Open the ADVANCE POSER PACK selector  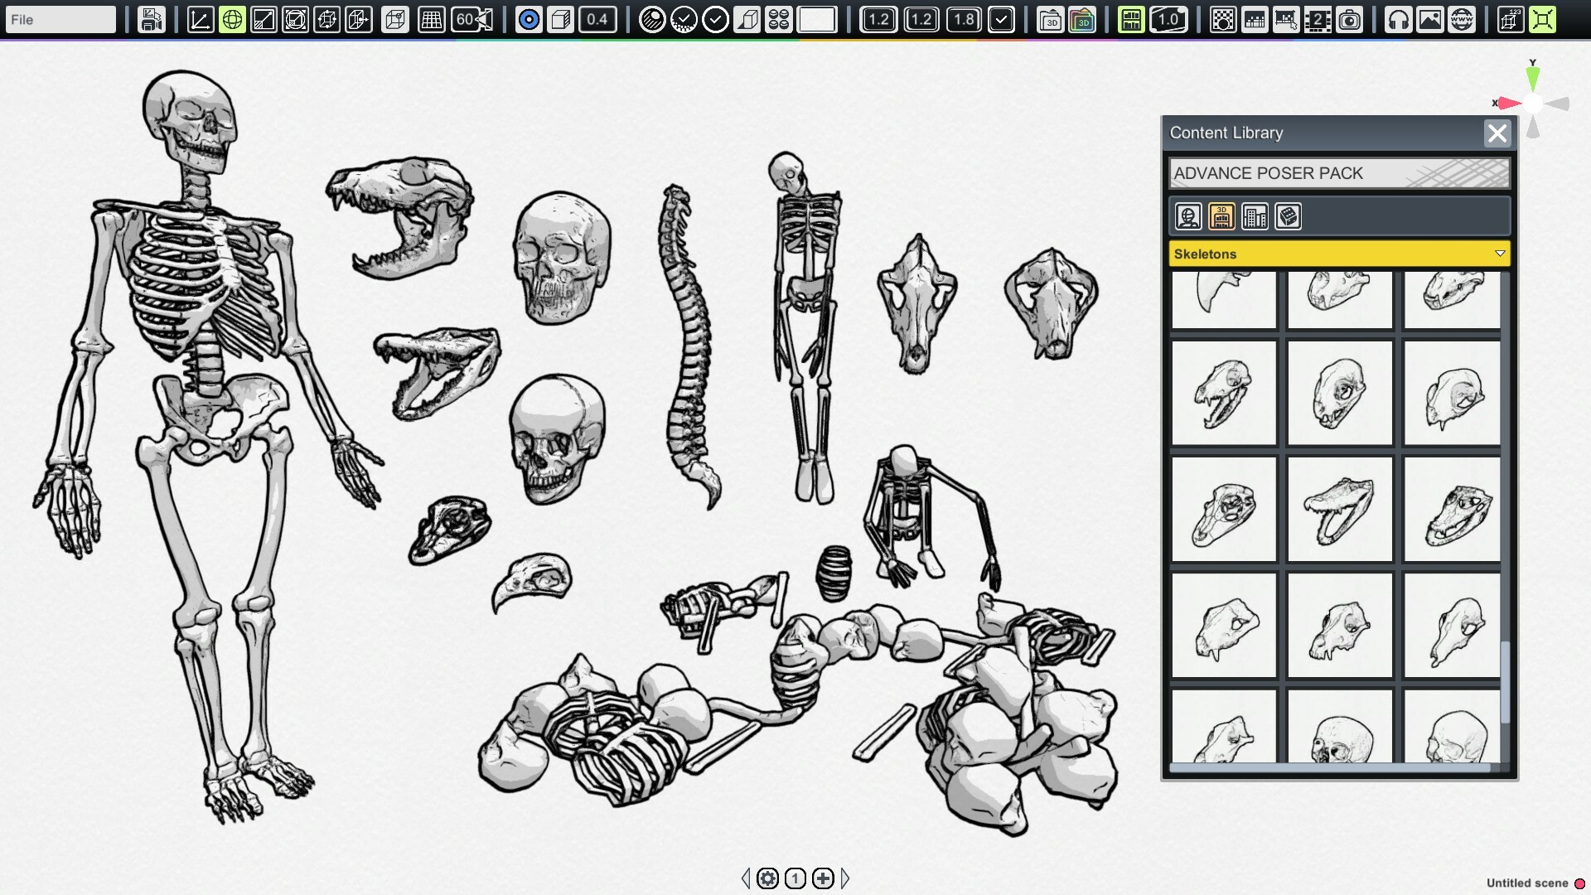coord(1339,173)
